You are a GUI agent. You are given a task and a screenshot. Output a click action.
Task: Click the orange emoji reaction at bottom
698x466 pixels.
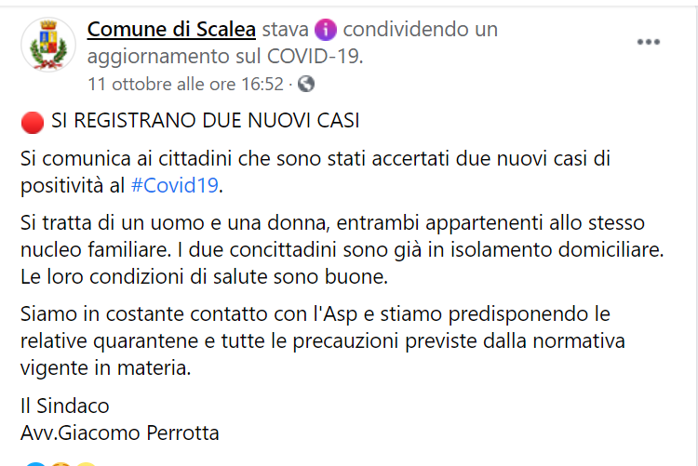pos(61,464)
